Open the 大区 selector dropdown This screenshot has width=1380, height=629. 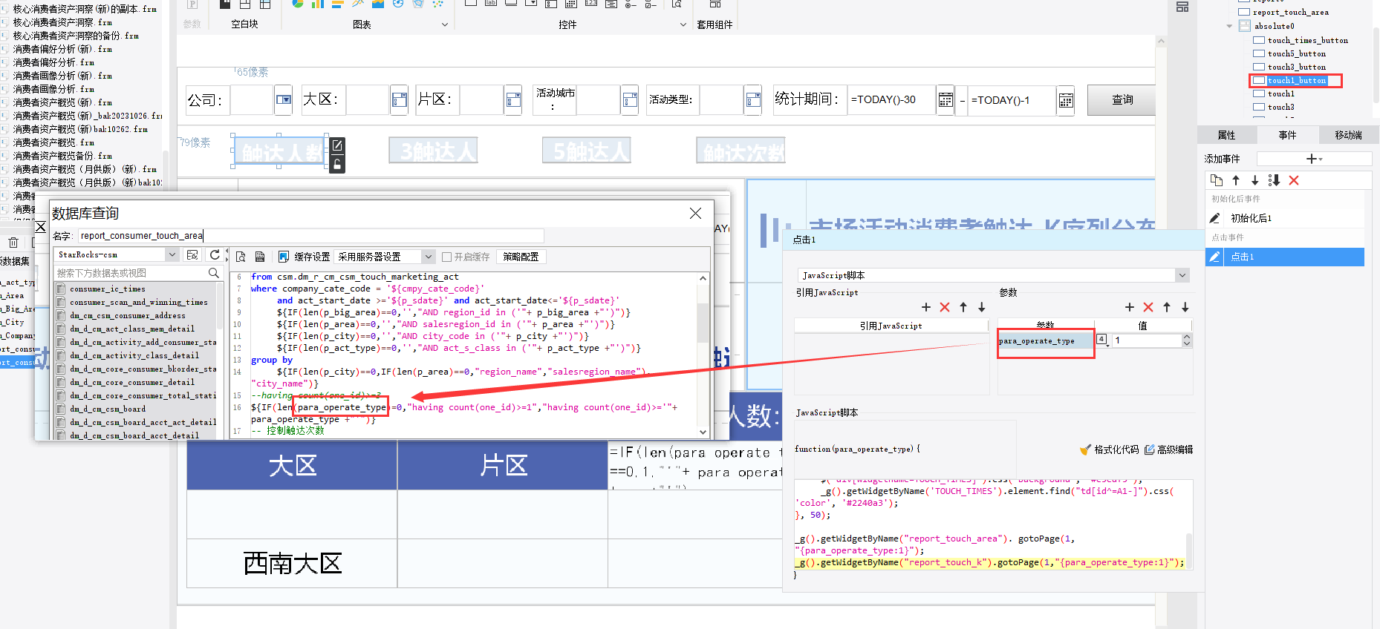tap(399, 100)
